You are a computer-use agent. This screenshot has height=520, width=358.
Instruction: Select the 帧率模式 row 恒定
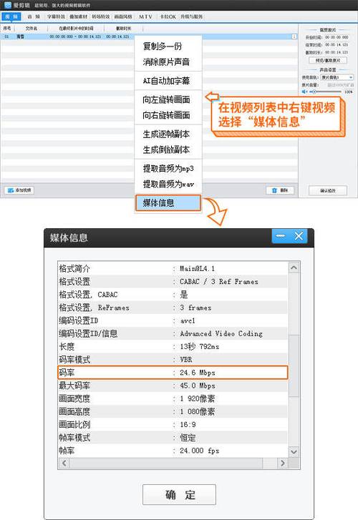coord(173,438)
